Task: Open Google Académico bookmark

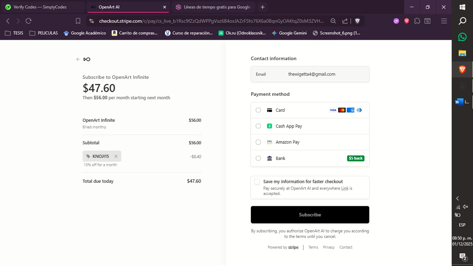Action: point(85,33)
